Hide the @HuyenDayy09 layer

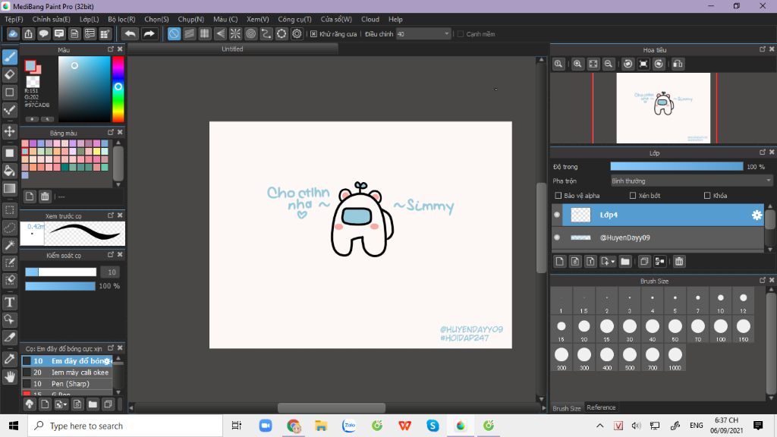[x=557, y=237]
